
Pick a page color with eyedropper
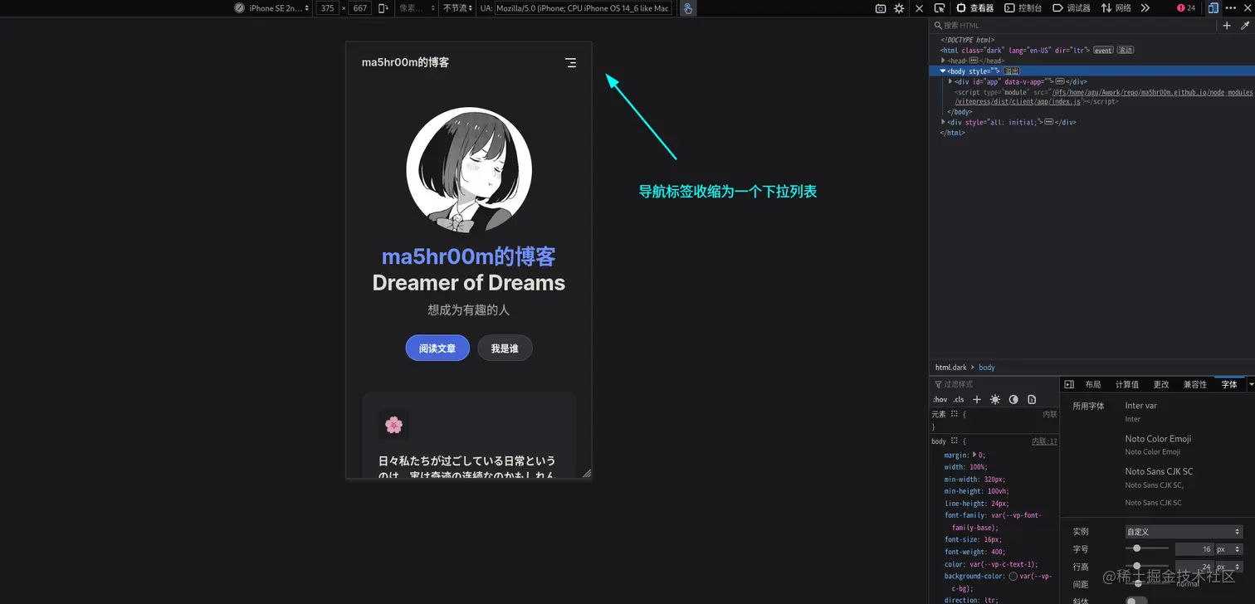click(x=1244, y=26)
